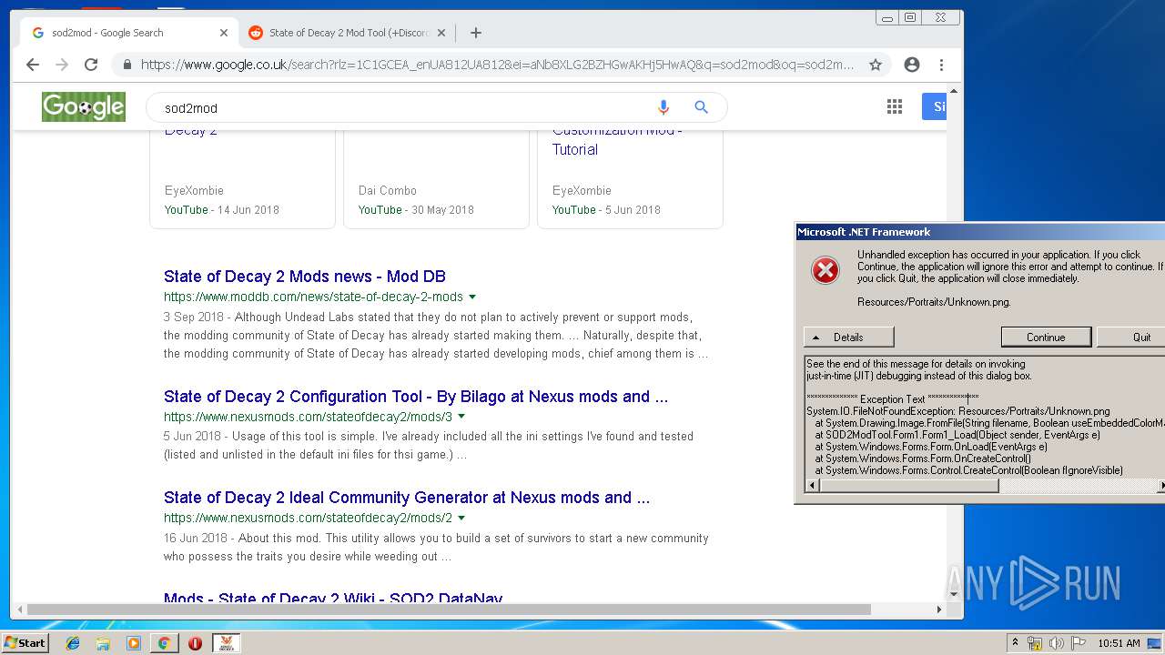Open EyeXombie video card dated 14 Jun 2018
Image resolution: width=1165 pixels, height=655 pixels.
242,178
